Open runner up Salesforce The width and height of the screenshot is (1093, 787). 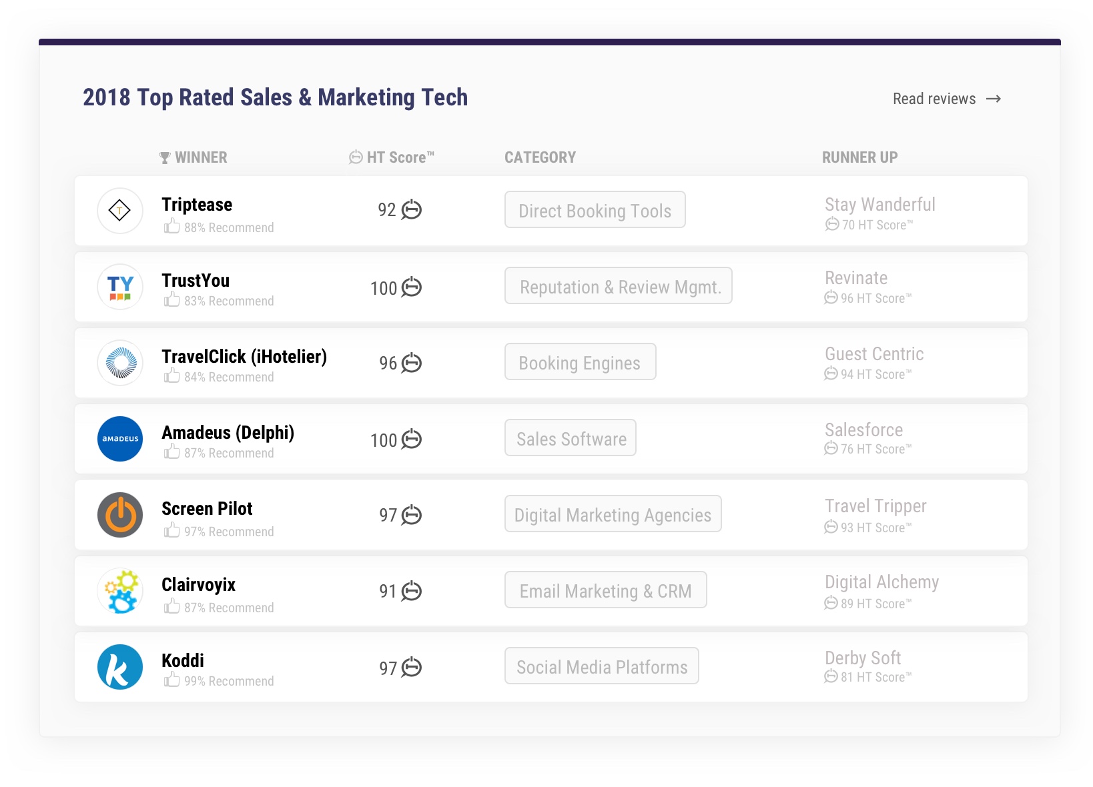coord(863,430)
